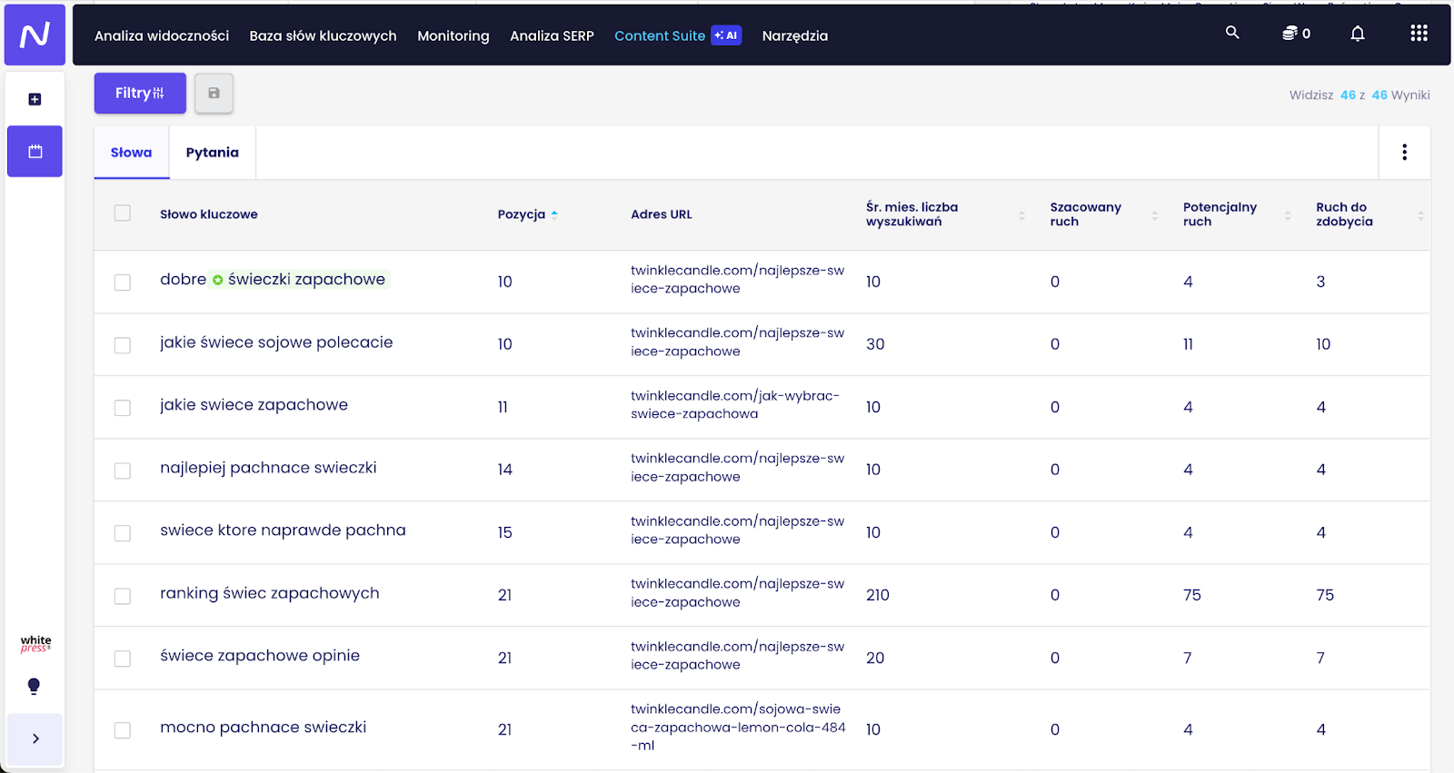Viewport: 1454px width, 773px height.
Task: Open Content Suite menu
Action: 660,35
